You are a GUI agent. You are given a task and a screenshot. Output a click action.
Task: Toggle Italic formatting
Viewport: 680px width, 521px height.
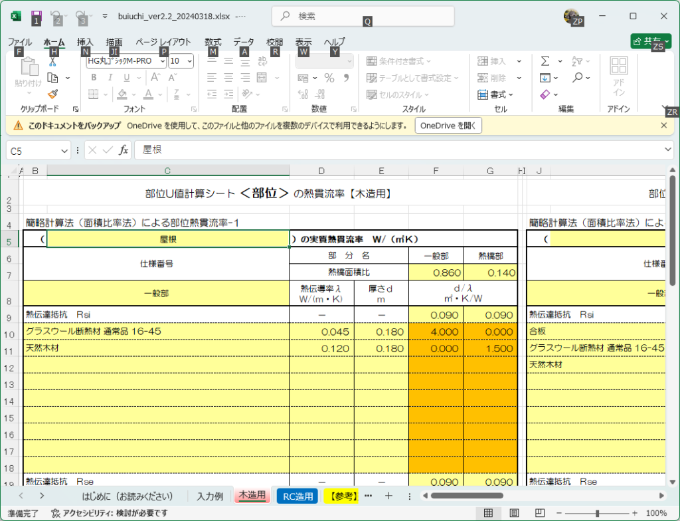pyautogui.click(x=110, y=78)
